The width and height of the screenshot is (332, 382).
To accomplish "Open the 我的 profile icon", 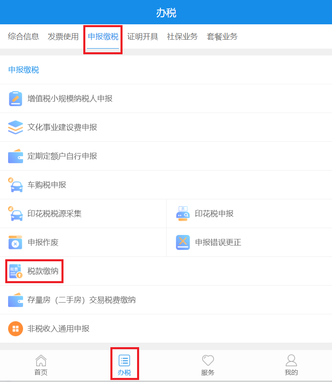I will (292, 360).
